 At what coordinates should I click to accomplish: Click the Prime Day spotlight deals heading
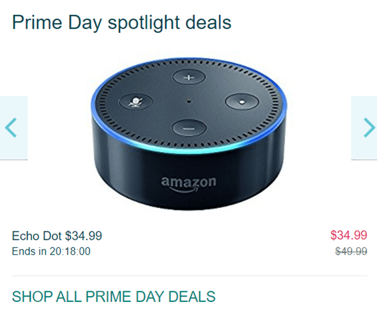click(x=121, y=23)
